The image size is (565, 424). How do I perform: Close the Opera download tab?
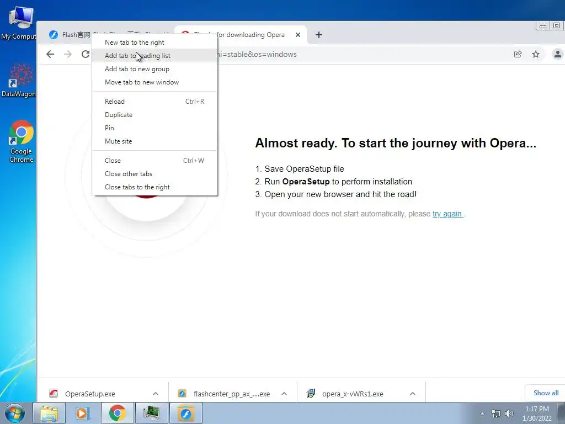point(297,35)
